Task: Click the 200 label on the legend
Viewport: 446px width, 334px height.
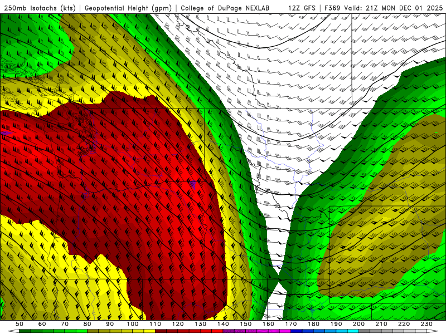Action: coord(358,324)
